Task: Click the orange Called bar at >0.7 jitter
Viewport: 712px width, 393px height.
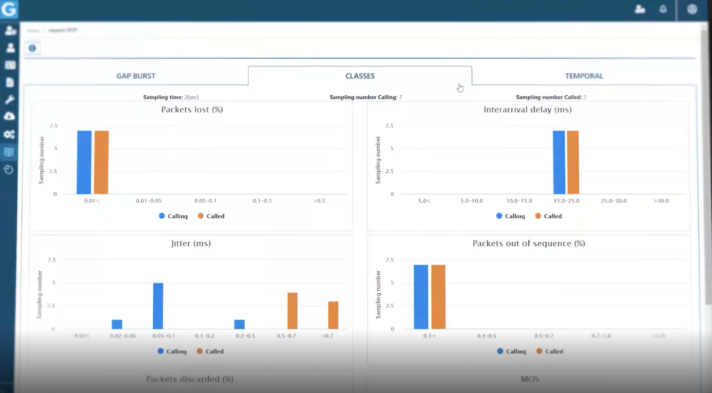Action: point(333,315)
